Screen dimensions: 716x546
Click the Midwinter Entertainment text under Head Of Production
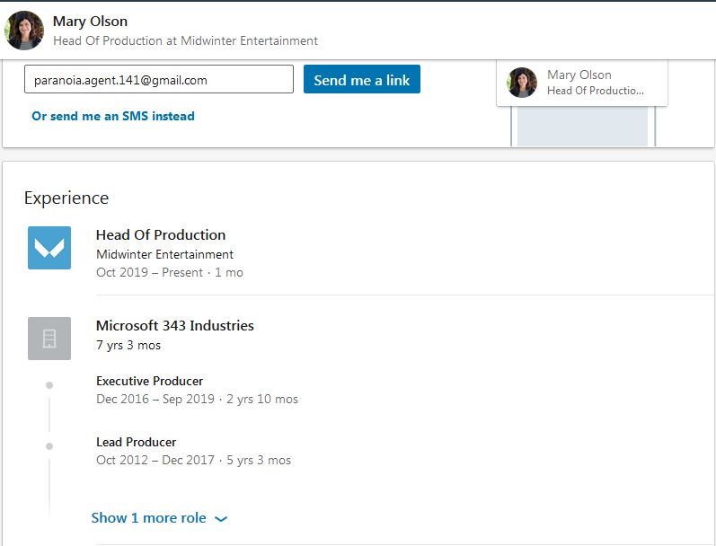[164, 254]
